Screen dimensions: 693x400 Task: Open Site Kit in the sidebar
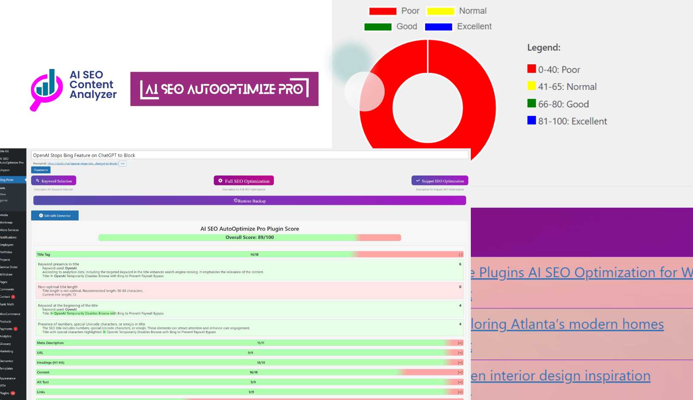tap(5, 151)
